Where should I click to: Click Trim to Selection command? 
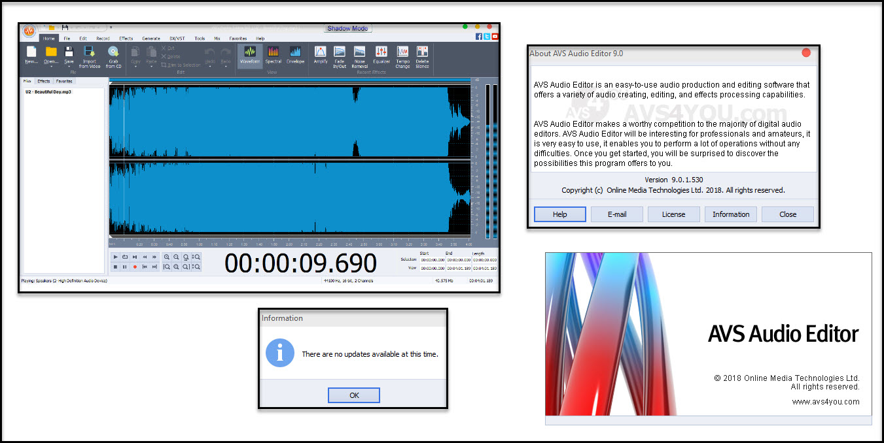181,65
